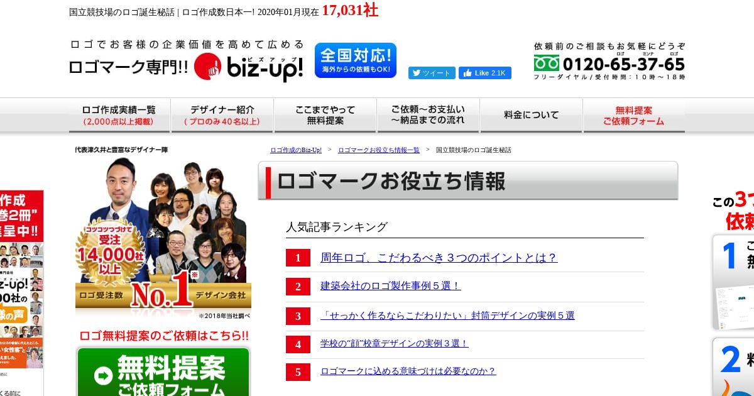Click the 人気記事ランキング heading
The image size is (754, 396).
coord(337,227)
